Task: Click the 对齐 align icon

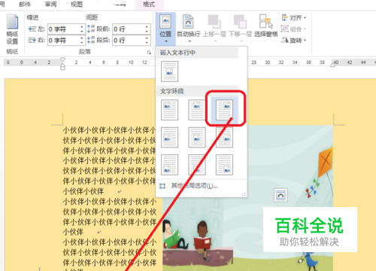Action: click(285, 18)
